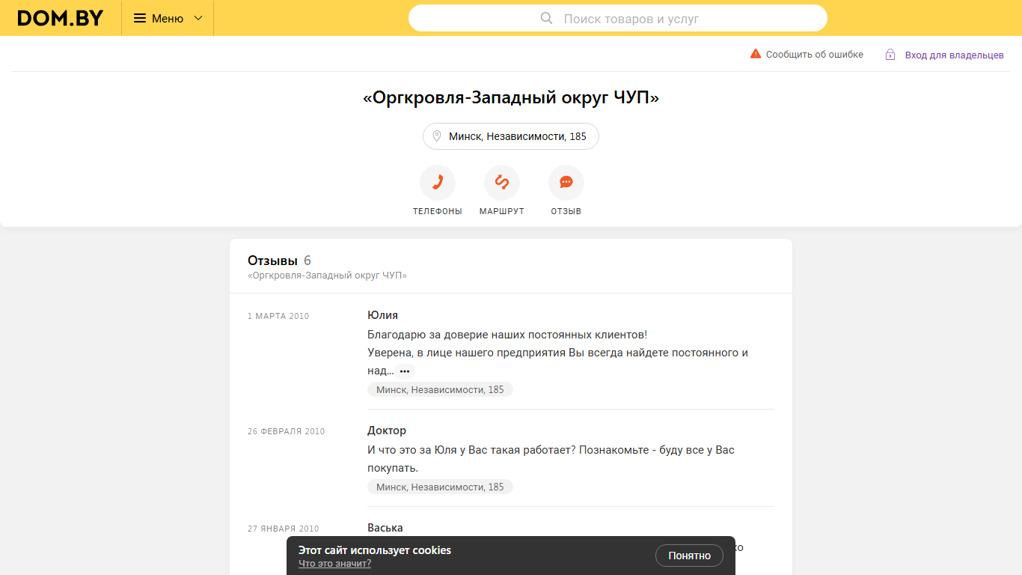Click the company title Оргкровля-Западный округ ЧУП
Viewport: 1022px width, 575px height.
[511, 98]
